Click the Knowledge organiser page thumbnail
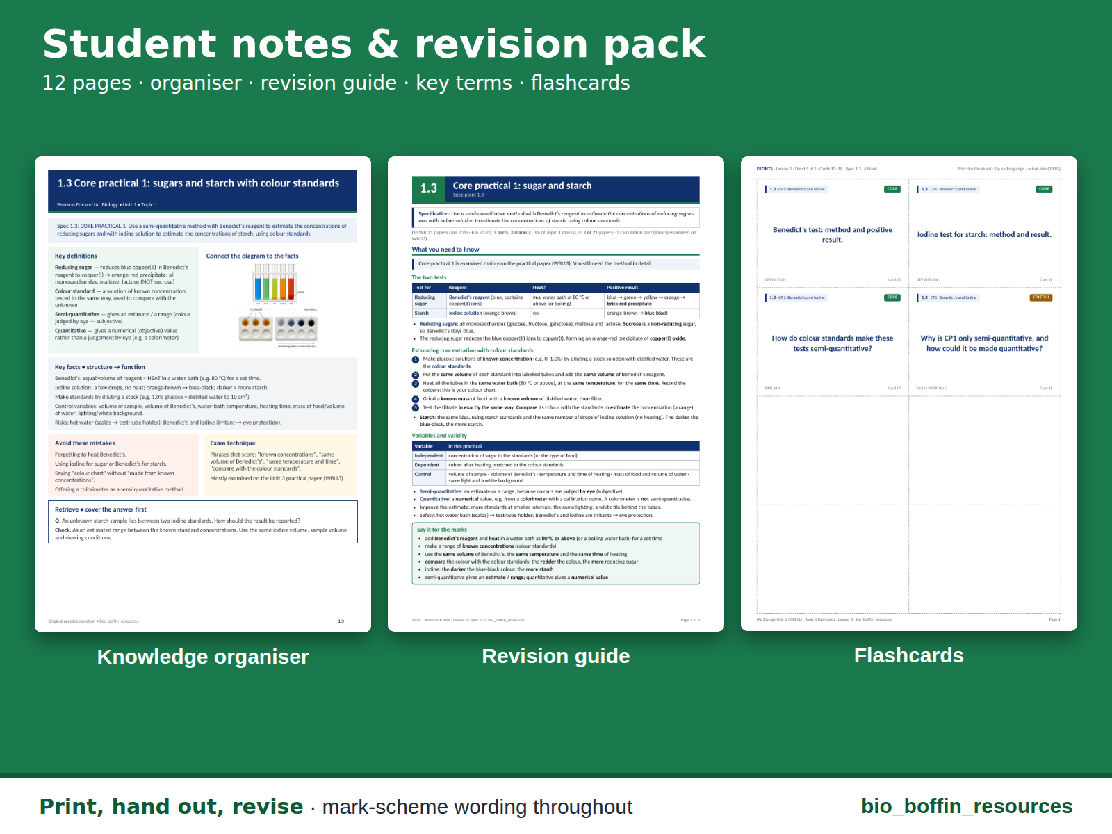 [203, 394]
